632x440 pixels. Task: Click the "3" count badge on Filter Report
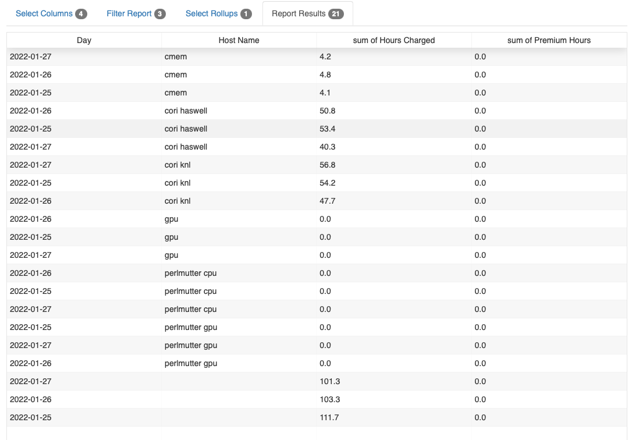[161, 13]
